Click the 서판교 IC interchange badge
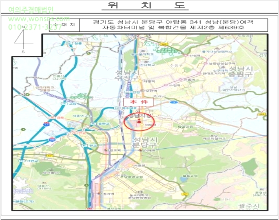The width and height of the screenshot is (279, 220). click(22, 161)
